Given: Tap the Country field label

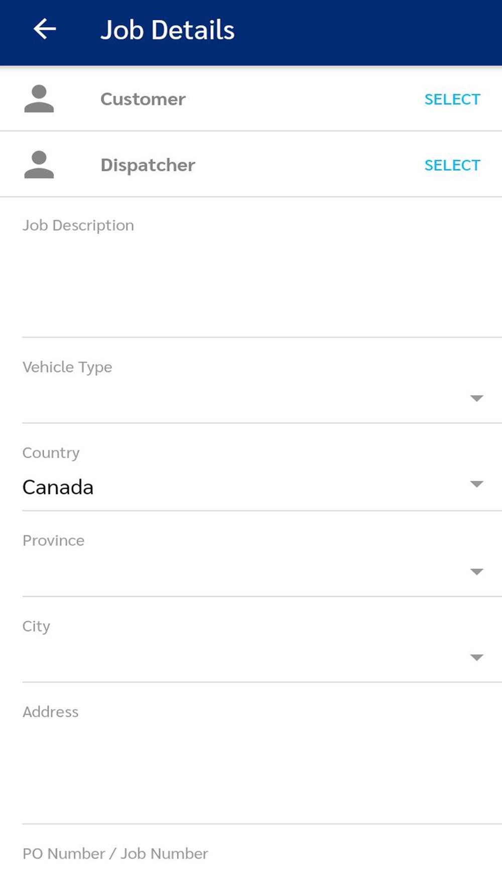Looking at the screenshot, I should pyautogui.click(x=51, y=453).
